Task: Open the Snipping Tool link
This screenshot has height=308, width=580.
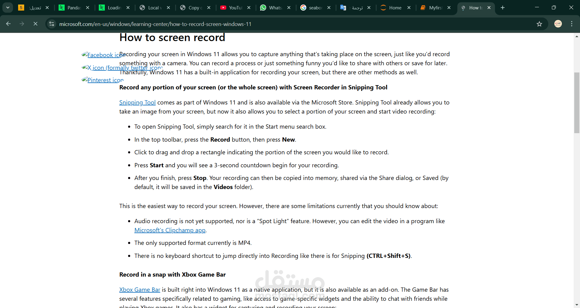Action: click(137, 102)
